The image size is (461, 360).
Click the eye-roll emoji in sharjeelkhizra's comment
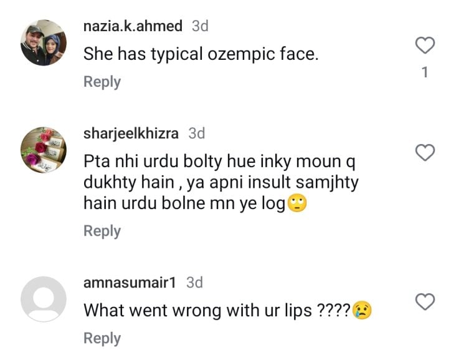click(x=298, y=203)
